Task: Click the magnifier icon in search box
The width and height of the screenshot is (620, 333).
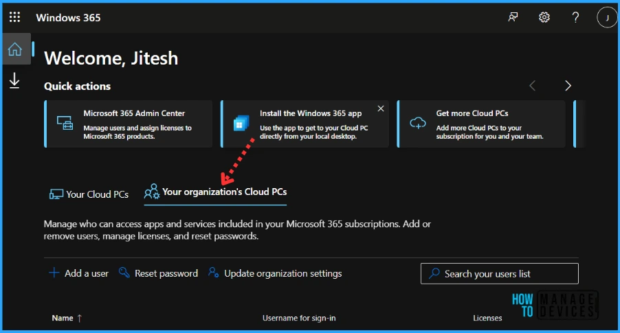Action: [x=434, y=273]
